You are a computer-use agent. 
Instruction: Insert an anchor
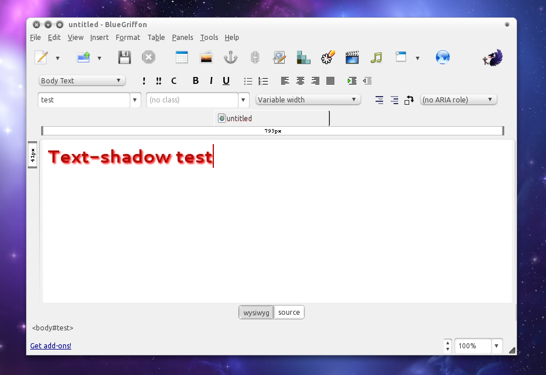230,57
